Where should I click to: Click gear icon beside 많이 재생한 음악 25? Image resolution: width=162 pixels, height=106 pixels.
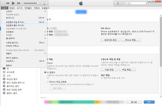click(4, 83)
